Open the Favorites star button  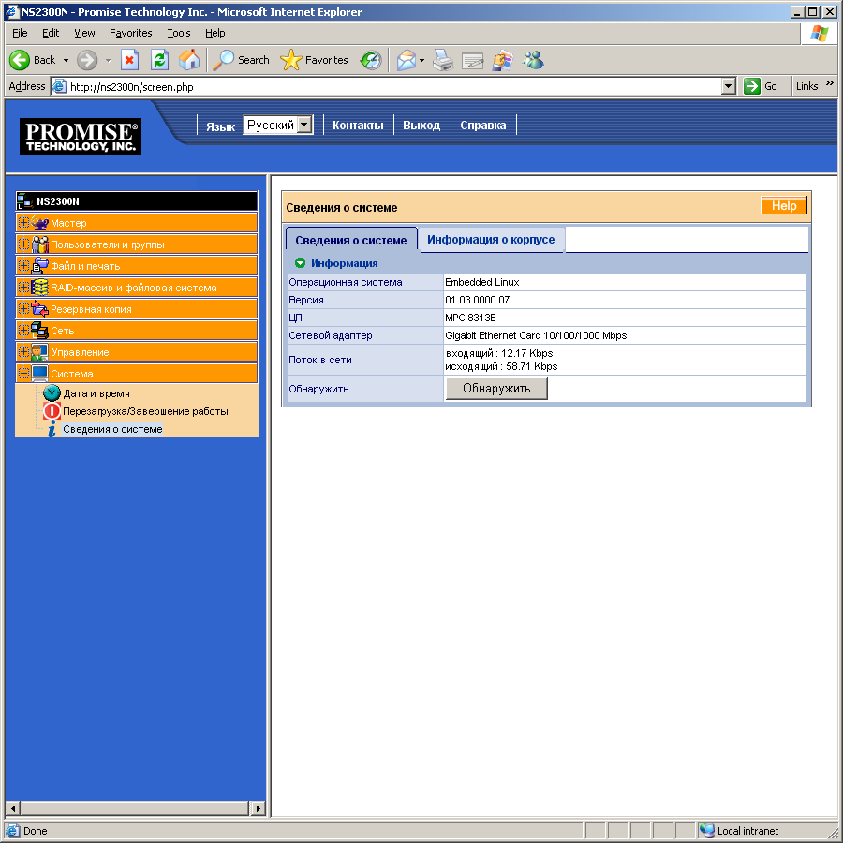coord(315,60)
